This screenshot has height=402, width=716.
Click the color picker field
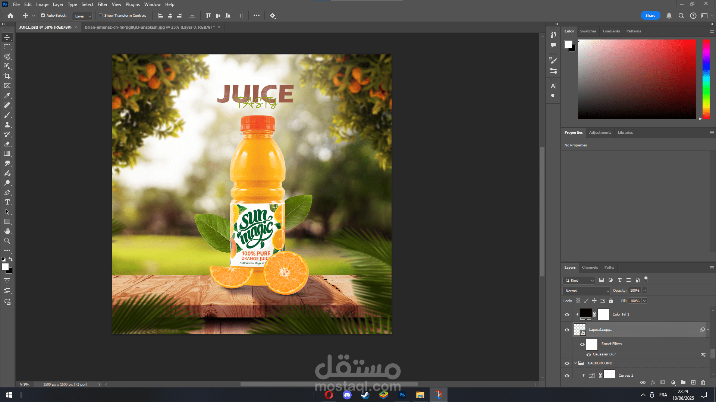[637, 79]
